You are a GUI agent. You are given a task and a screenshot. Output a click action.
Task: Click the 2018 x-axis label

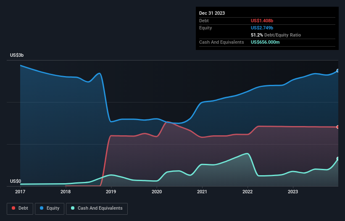[x=66, y=192]
